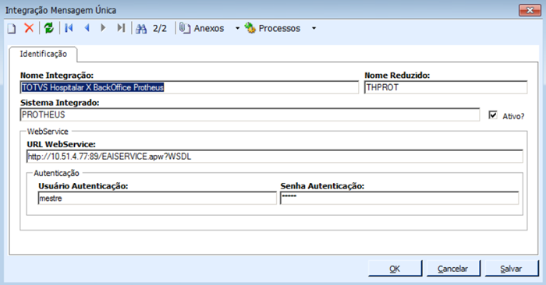Click the URL WebService field
Screen dimensions: 546x285
click(275, 157)
